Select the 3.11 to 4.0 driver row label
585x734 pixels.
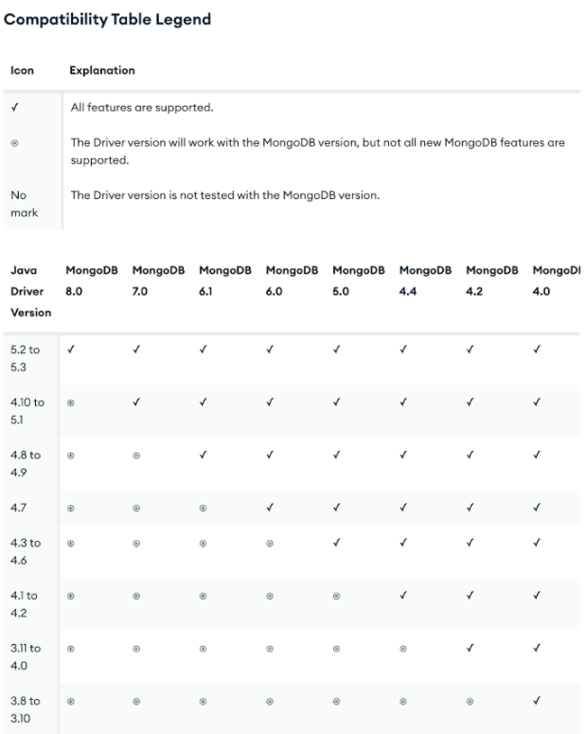pyautogui.click(x=26, y=656)
